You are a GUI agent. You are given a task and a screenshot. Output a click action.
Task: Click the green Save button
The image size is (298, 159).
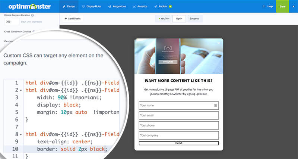click(282, 6)
